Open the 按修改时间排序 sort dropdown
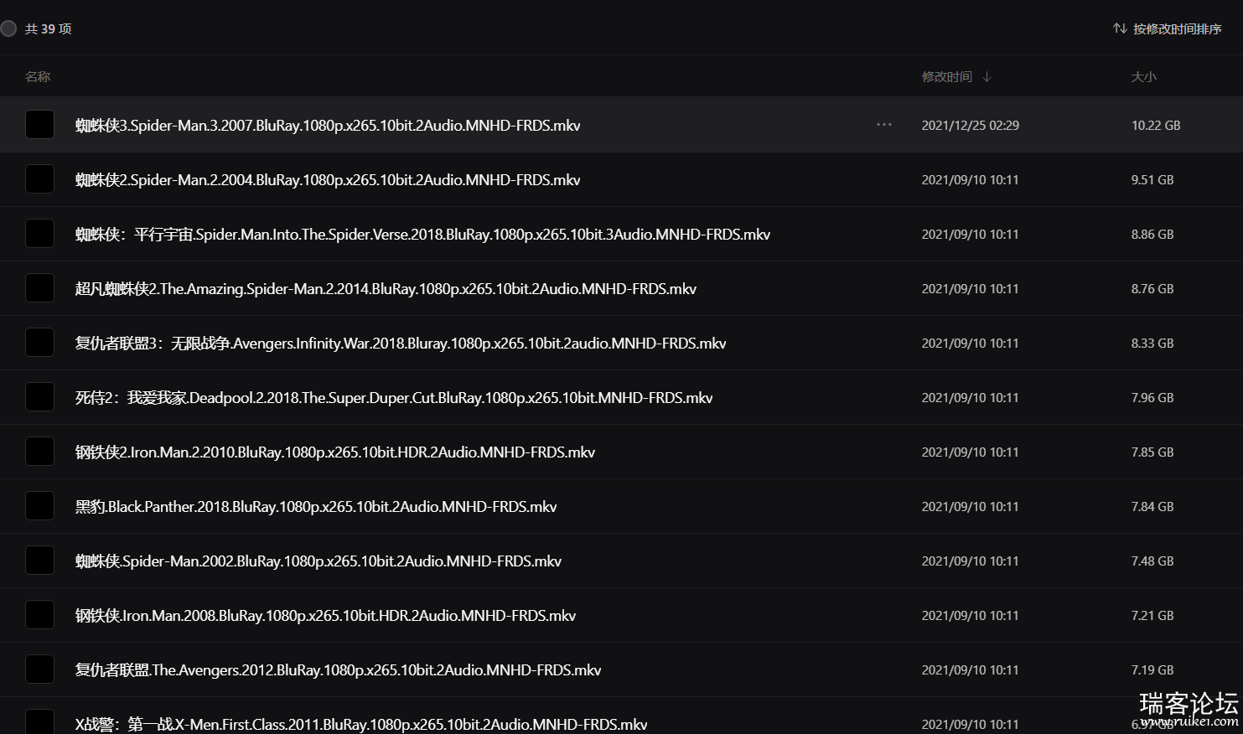1243x734 pixels. pyautogui.click(x=1177, y=28)
